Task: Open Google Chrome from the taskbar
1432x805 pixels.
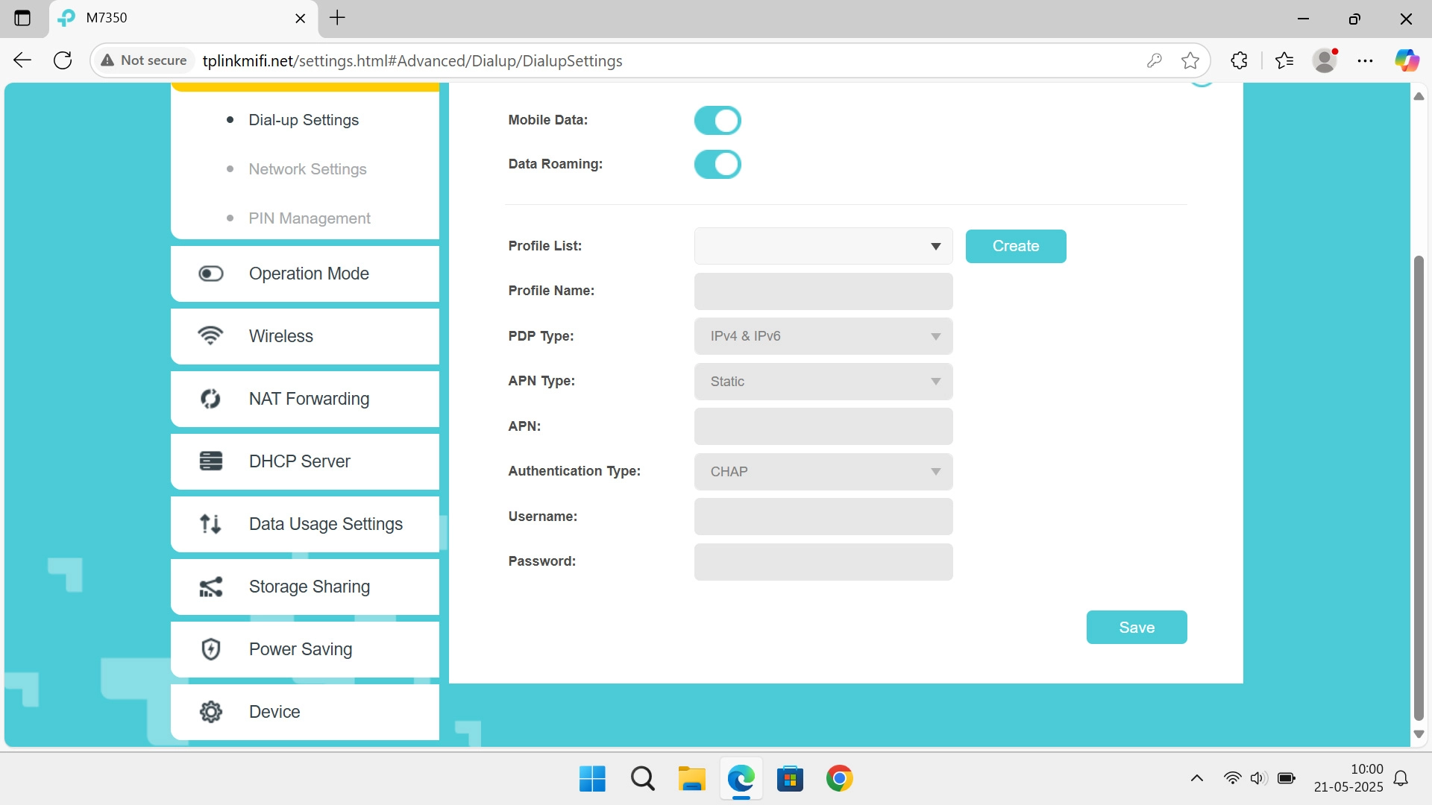Action: click(839, 779)
